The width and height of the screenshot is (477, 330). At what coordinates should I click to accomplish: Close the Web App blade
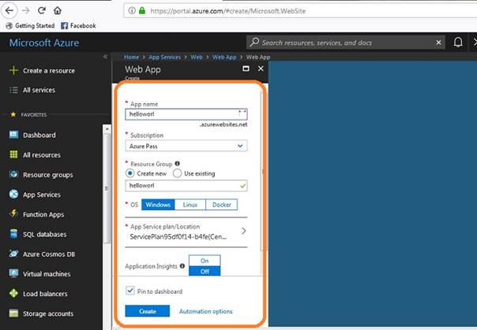261,69
